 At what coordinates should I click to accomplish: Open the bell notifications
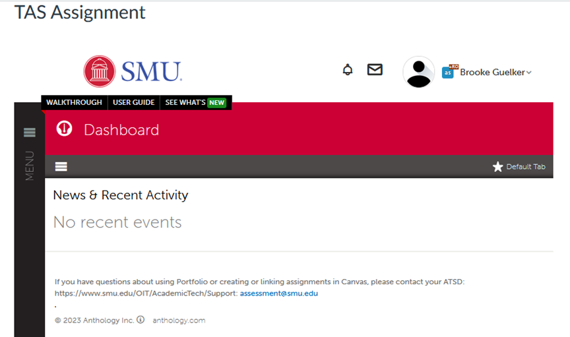[x=348, y=70]
